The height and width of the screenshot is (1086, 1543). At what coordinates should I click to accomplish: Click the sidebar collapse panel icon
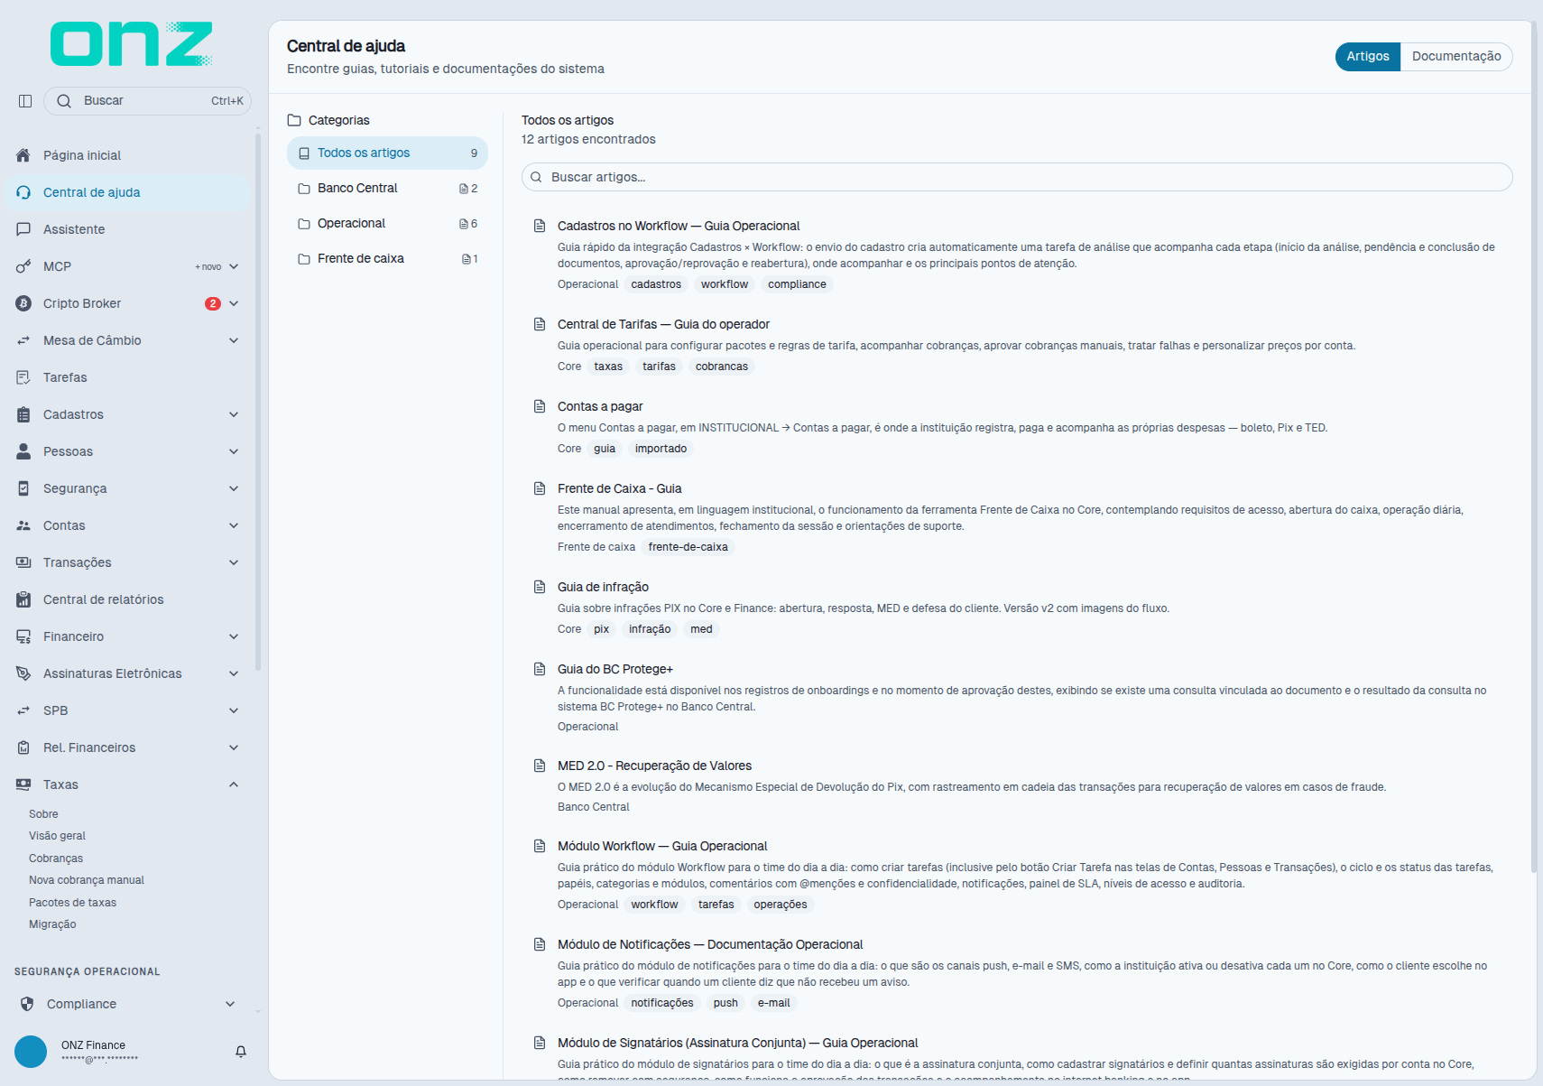(x=25, y=101)
